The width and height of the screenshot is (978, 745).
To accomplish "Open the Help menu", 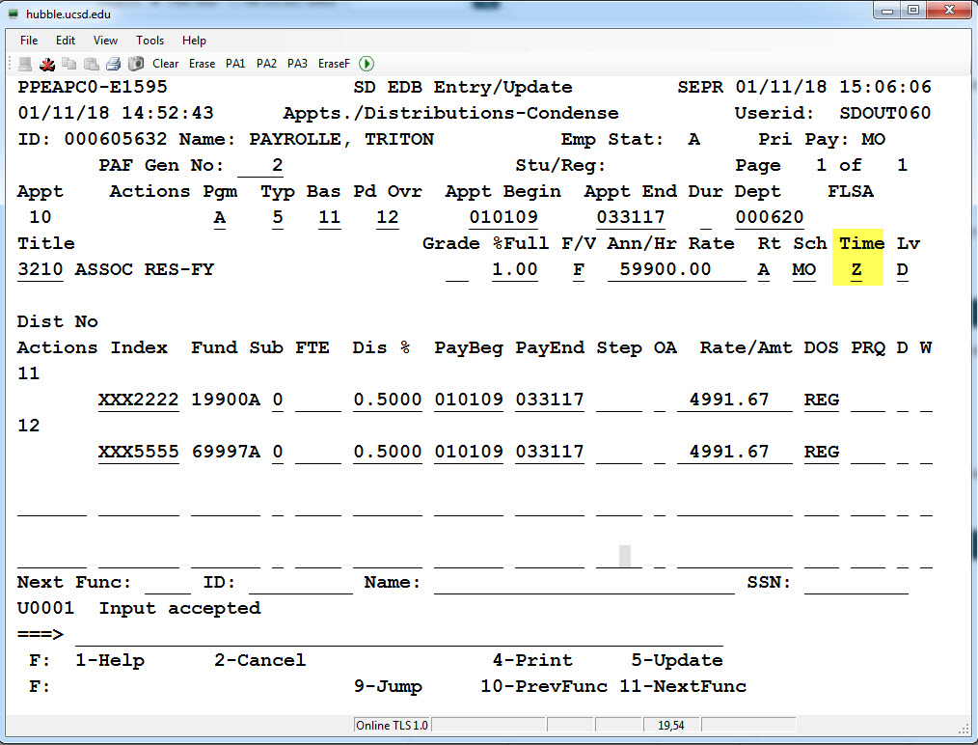I will 194,41.
